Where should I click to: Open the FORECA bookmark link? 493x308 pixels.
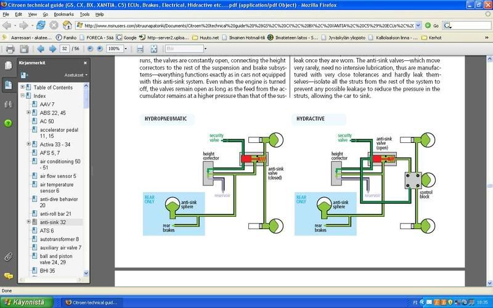(97, 37)
